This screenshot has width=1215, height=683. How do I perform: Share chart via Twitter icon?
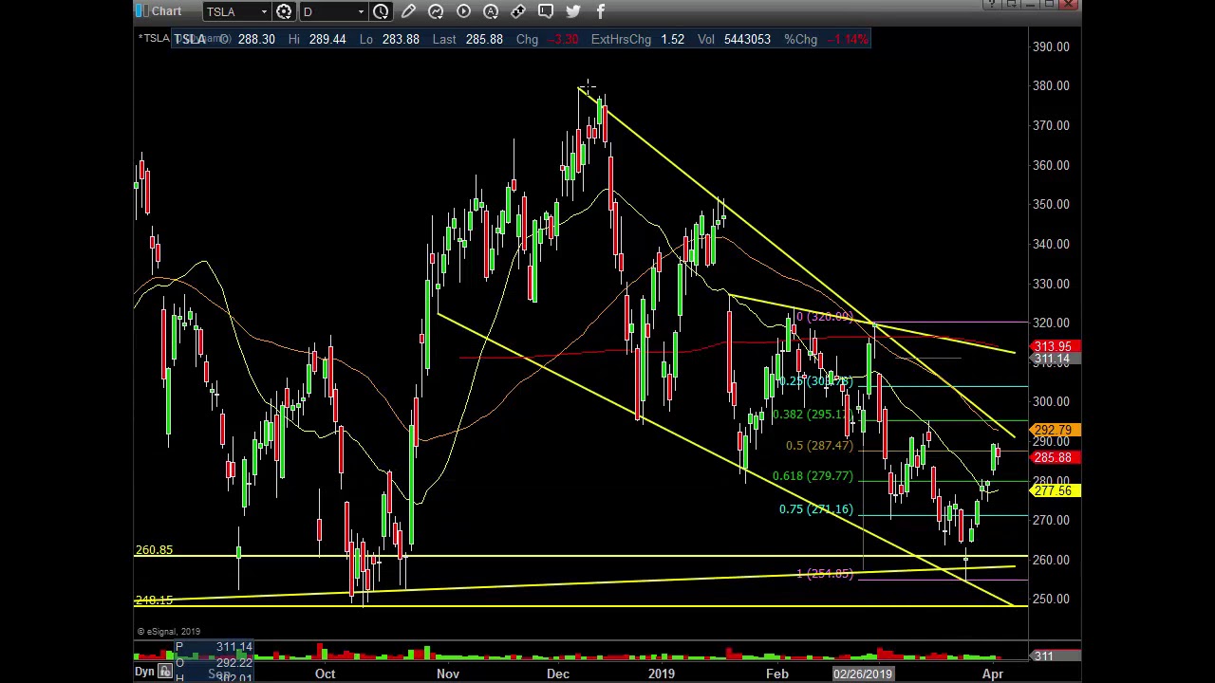pyautogui.click(x=573, y=11)
